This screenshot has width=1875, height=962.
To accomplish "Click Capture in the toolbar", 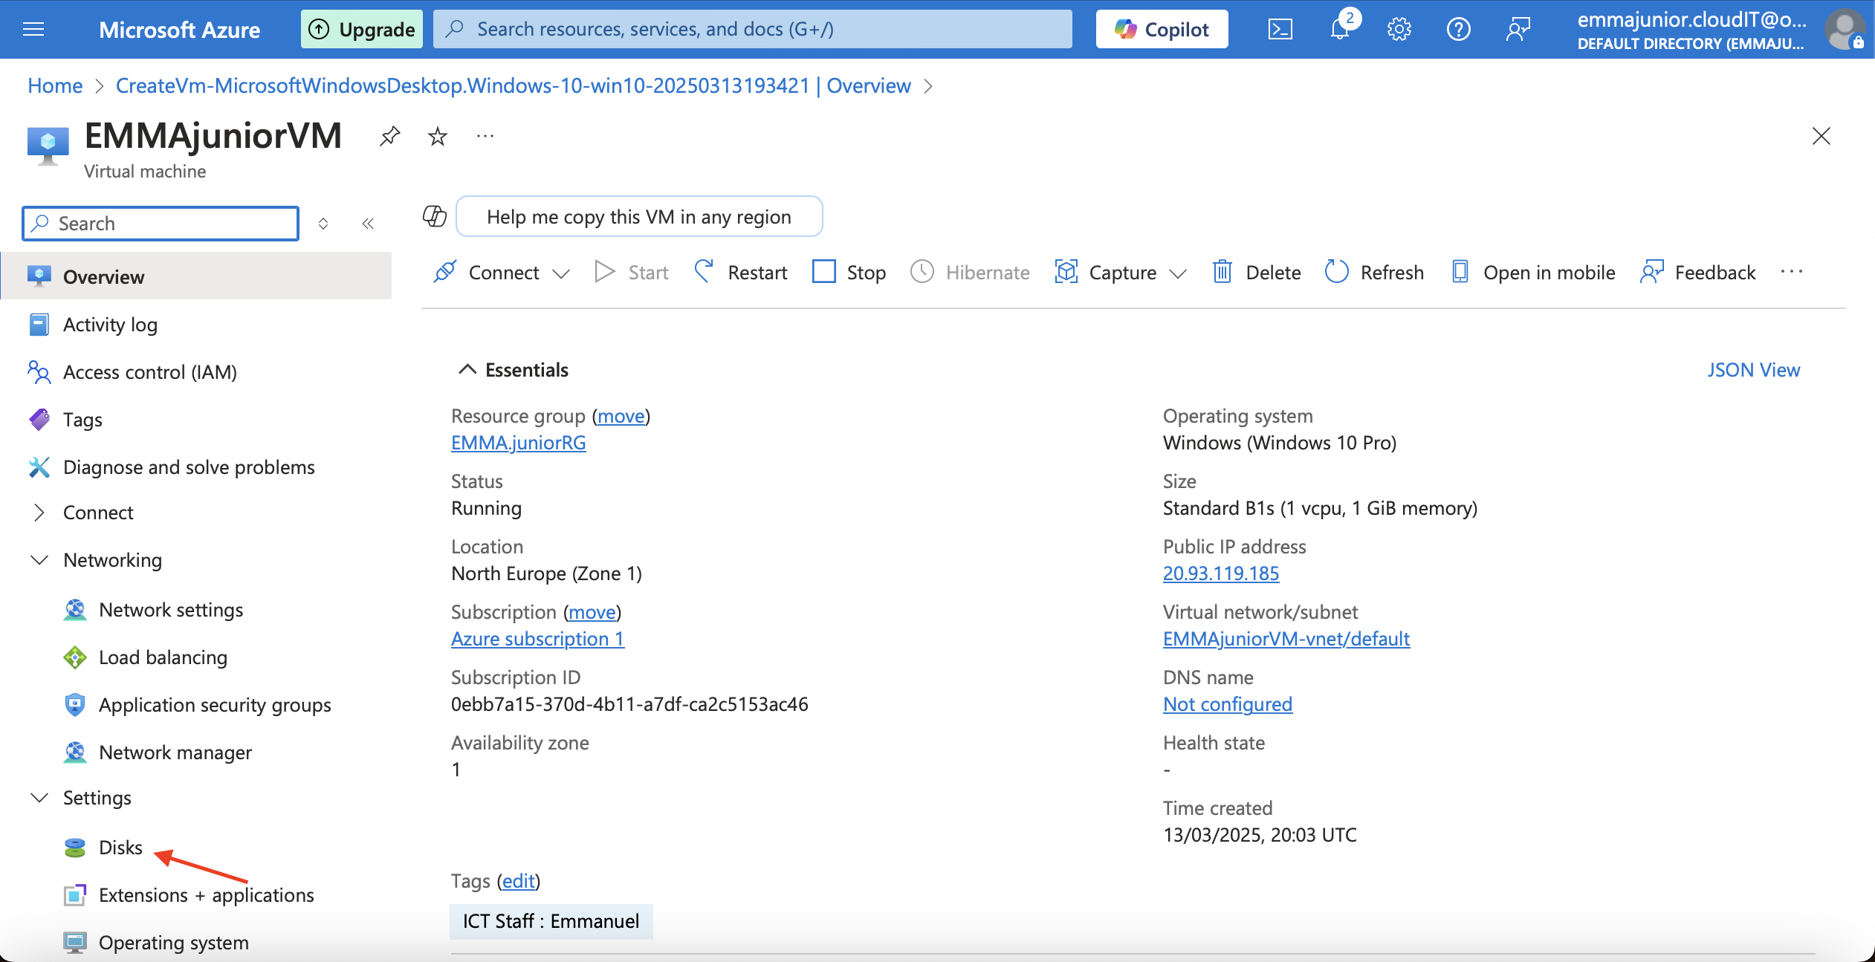I will tap(1106, 272).
